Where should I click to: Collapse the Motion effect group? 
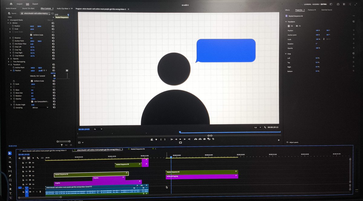[8, 23]
